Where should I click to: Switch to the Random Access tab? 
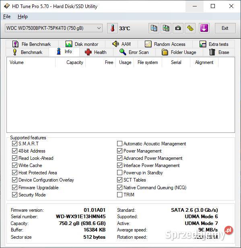(x=165, y=44)
